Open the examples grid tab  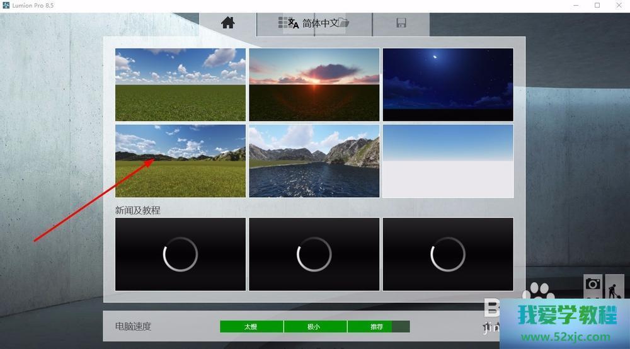(283, 23)
